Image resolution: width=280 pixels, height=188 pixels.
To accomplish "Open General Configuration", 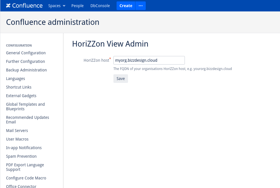I will coord(26,53).
